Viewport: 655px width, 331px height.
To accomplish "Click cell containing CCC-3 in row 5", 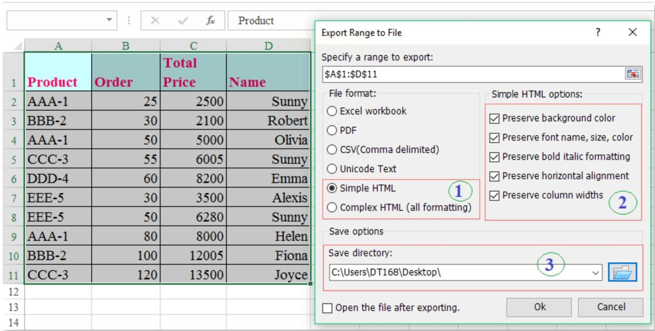I will [x=58, y=159].
